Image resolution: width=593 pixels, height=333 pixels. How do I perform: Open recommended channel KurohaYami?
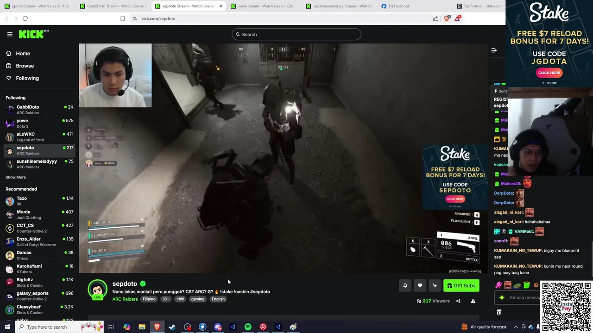click(39, 269)
